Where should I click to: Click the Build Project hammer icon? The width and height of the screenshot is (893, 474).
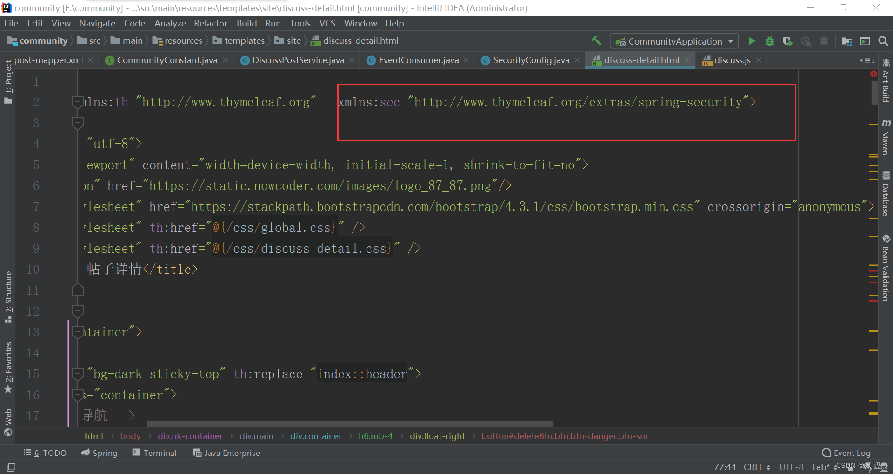[x=596, y=41]
